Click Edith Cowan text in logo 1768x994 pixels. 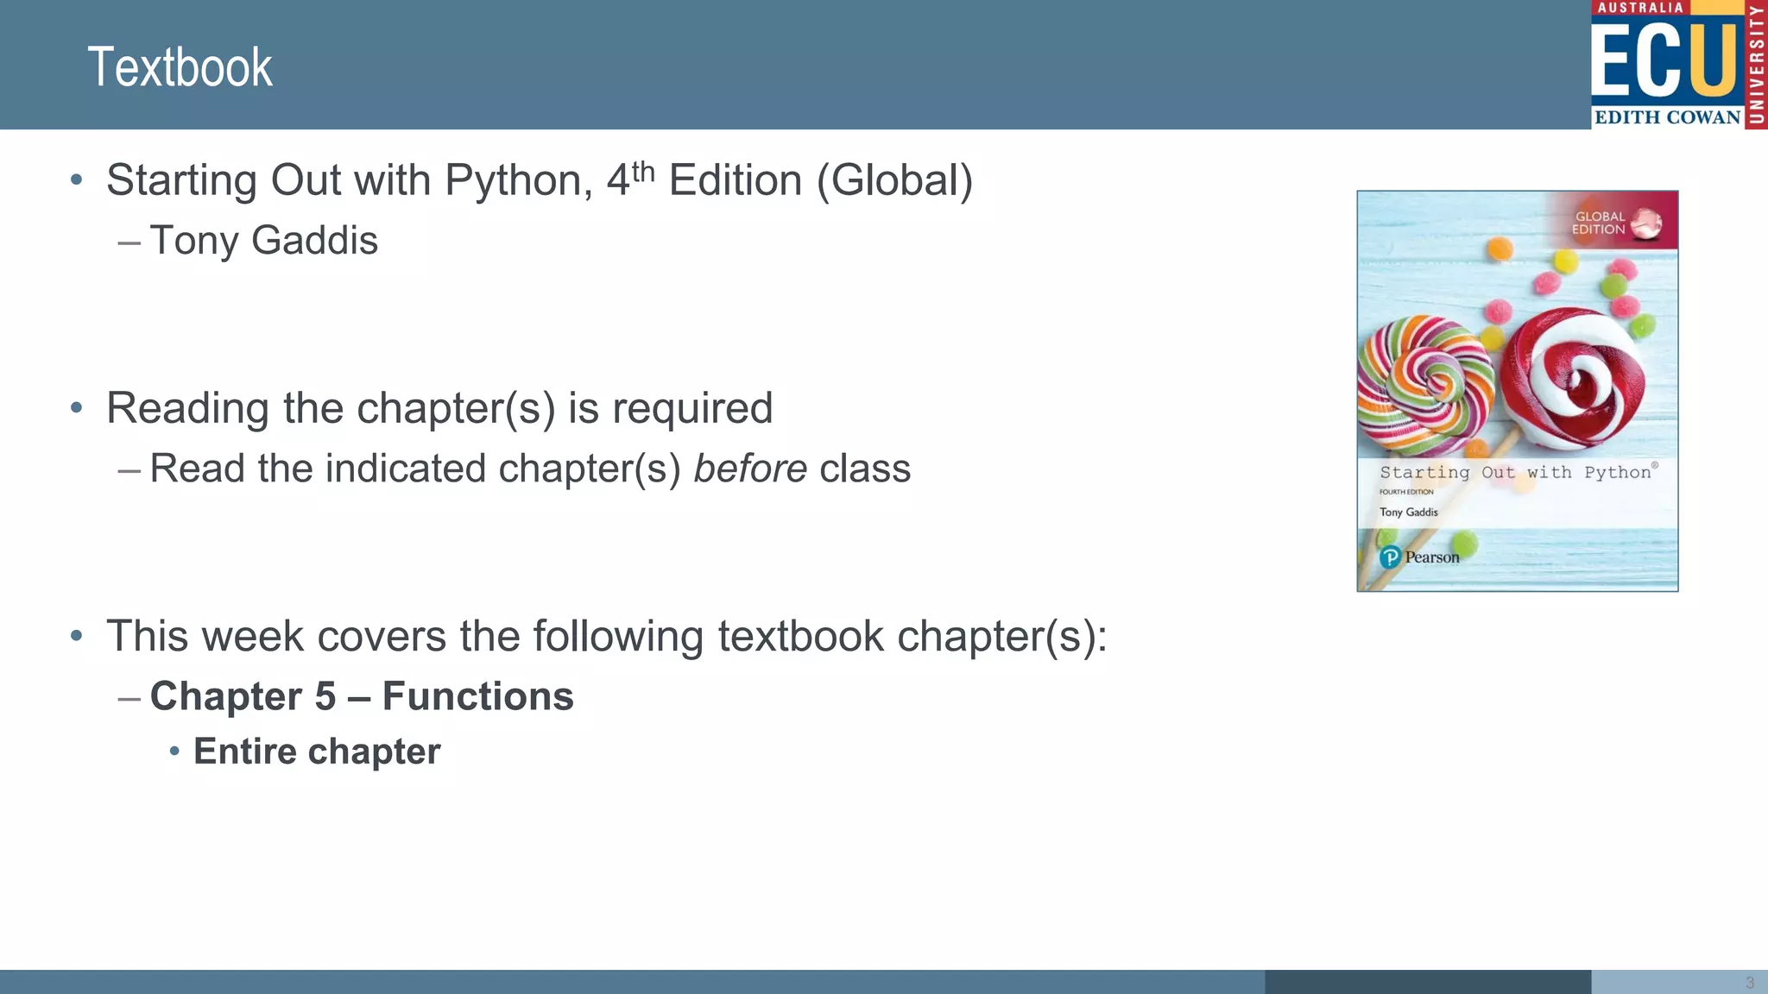coord(1667,117)
